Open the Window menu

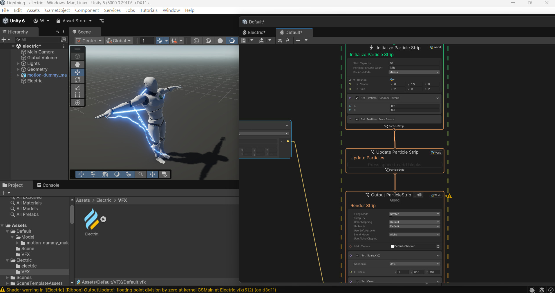pos(171,10)
